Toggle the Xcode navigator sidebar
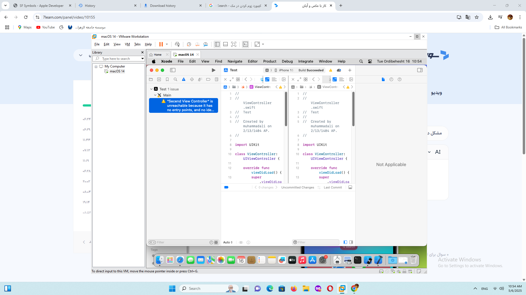This screenshot has width=526, height=295. 173,70
